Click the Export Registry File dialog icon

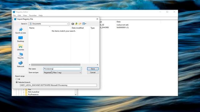pos(15,19)
